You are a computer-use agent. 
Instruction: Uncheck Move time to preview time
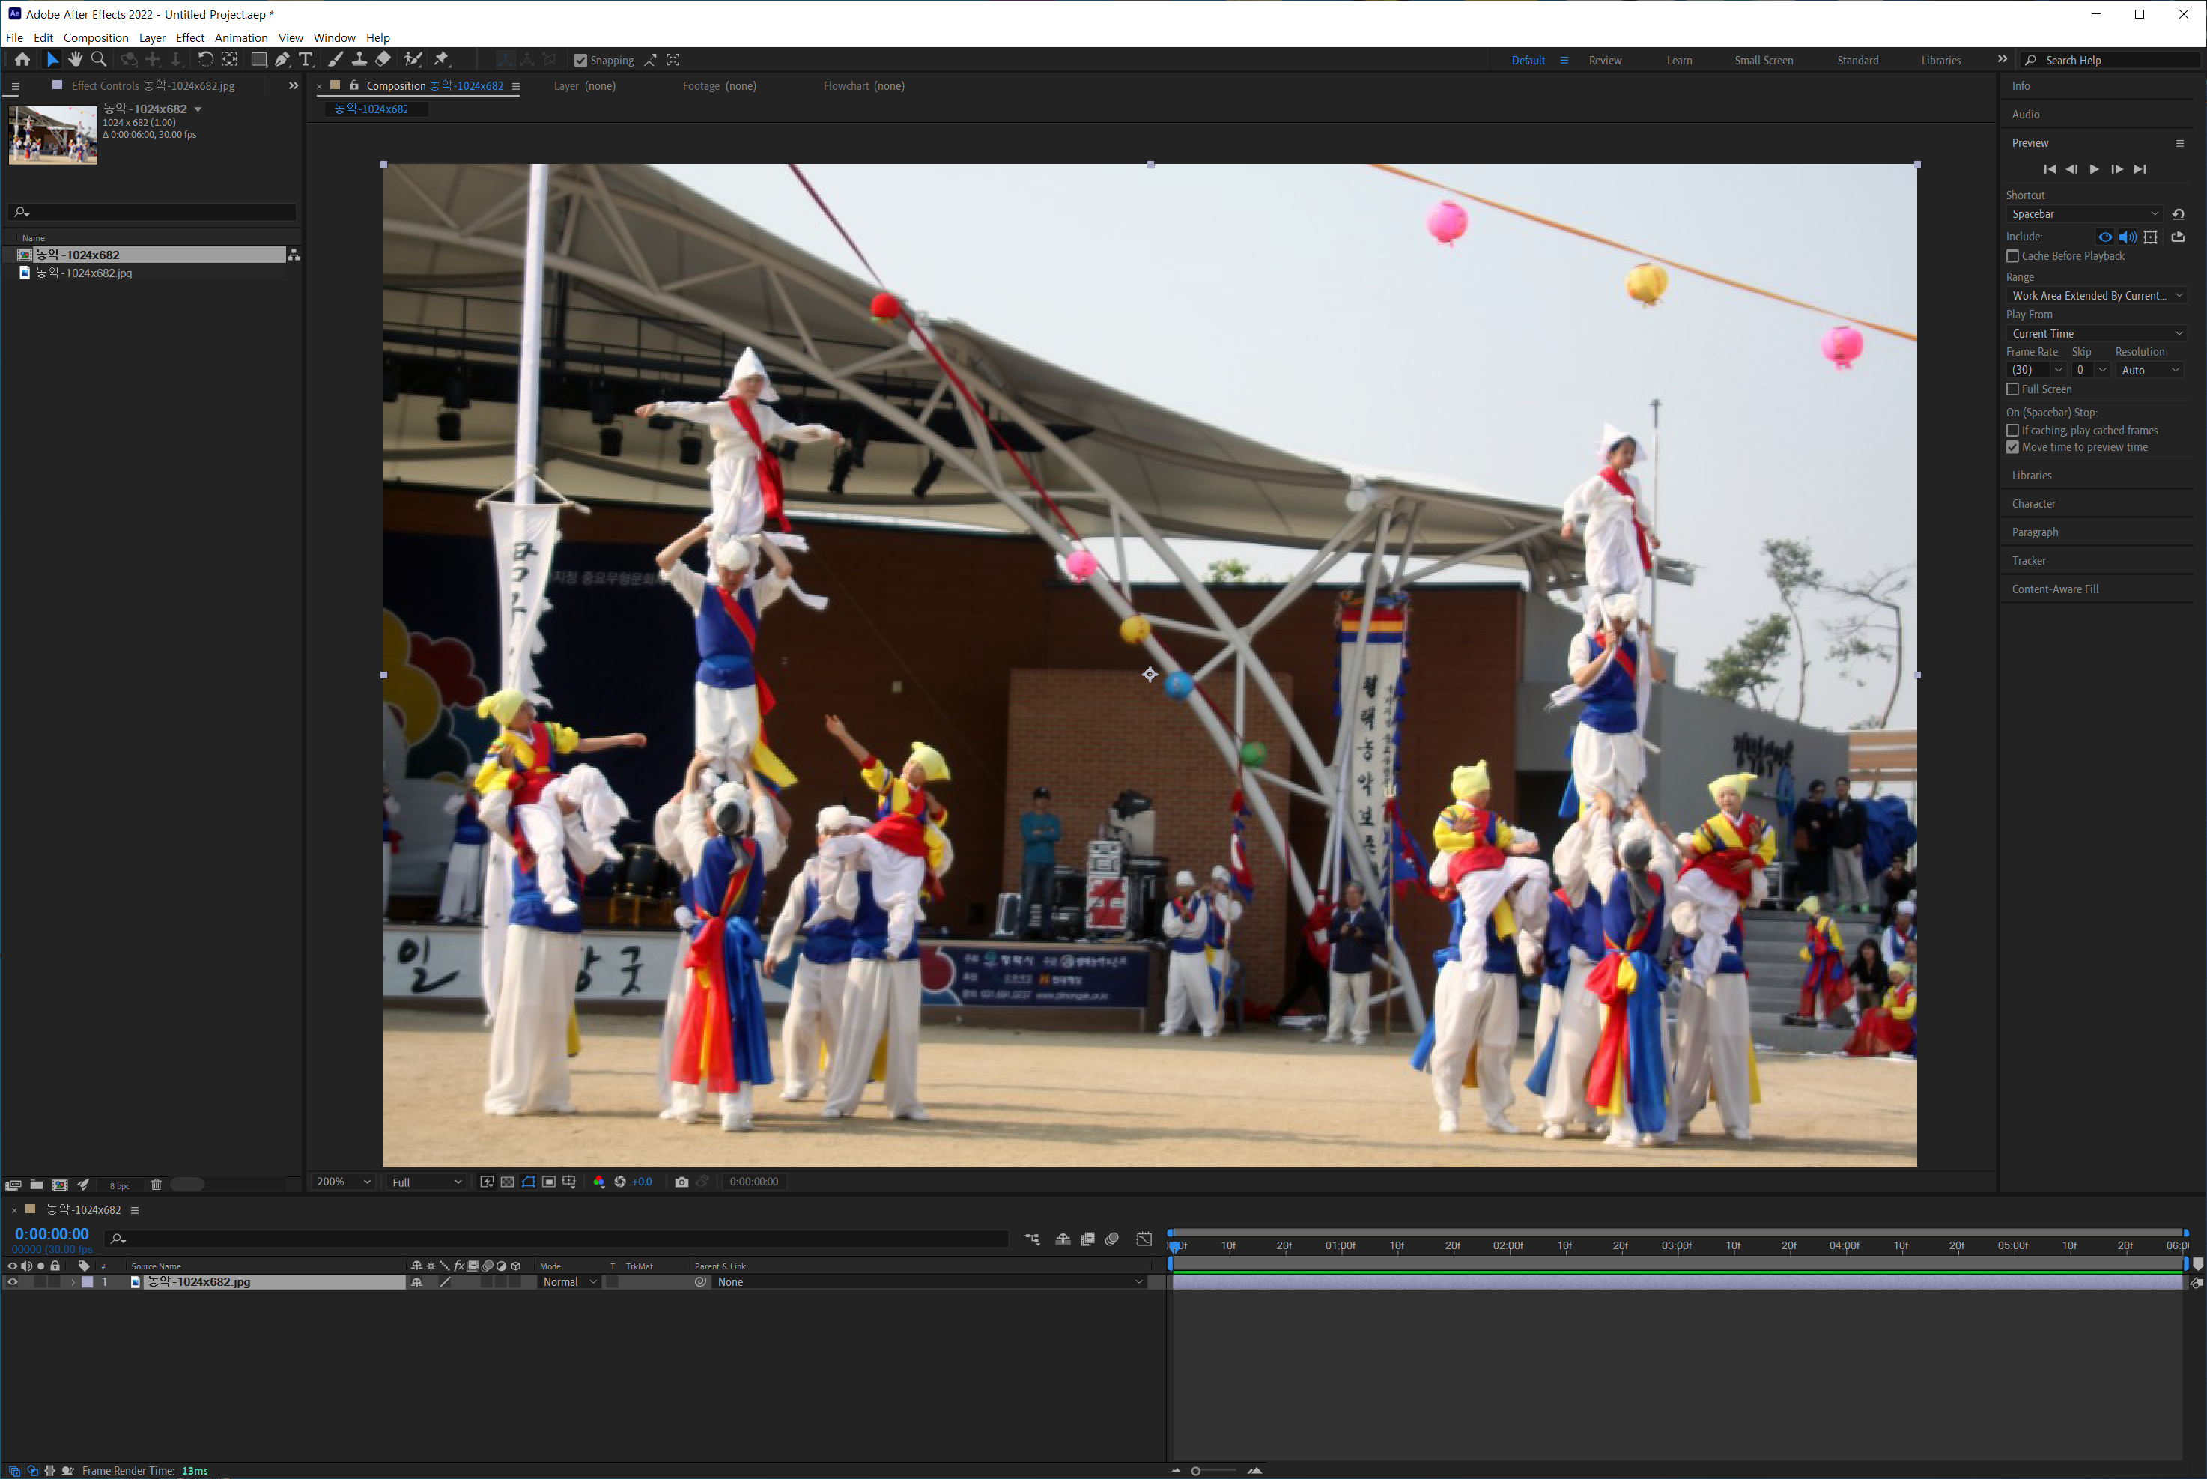[x=2013, y=448]
